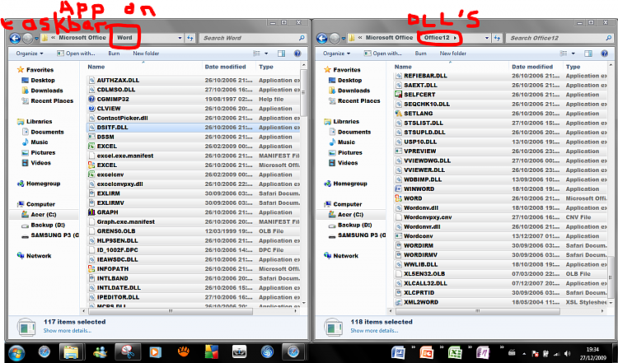Open recent pages dropdown in Office12 window
The image size is (618, 363).
(344, 39)
